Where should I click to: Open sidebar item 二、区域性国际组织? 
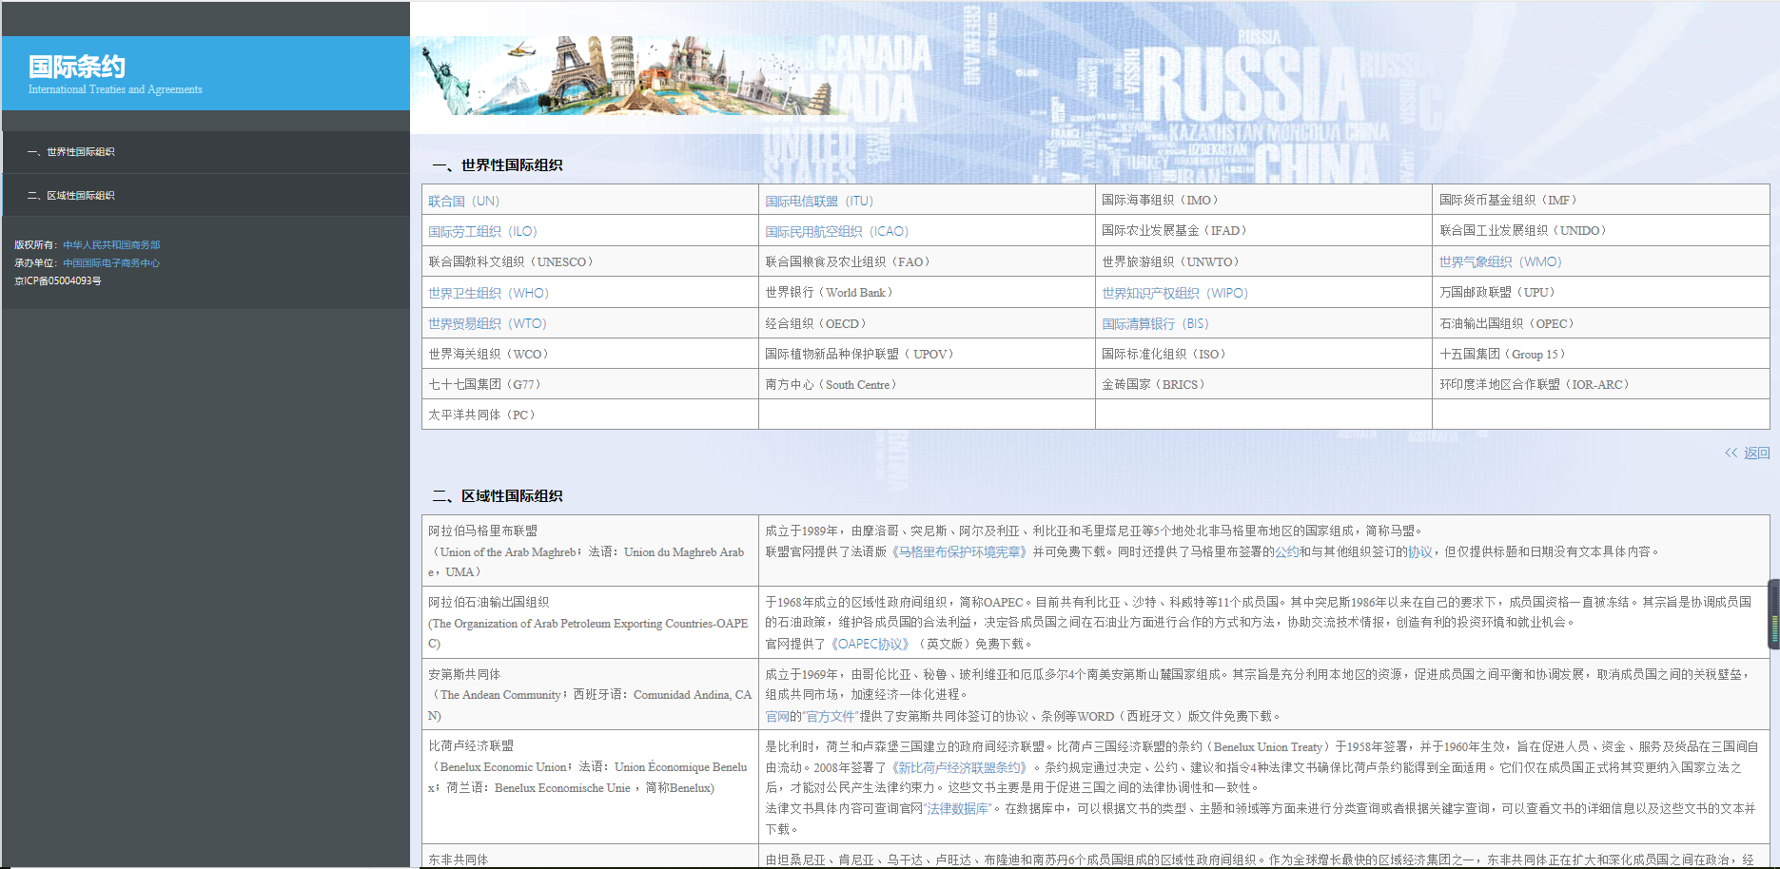[x=205, y=196]
